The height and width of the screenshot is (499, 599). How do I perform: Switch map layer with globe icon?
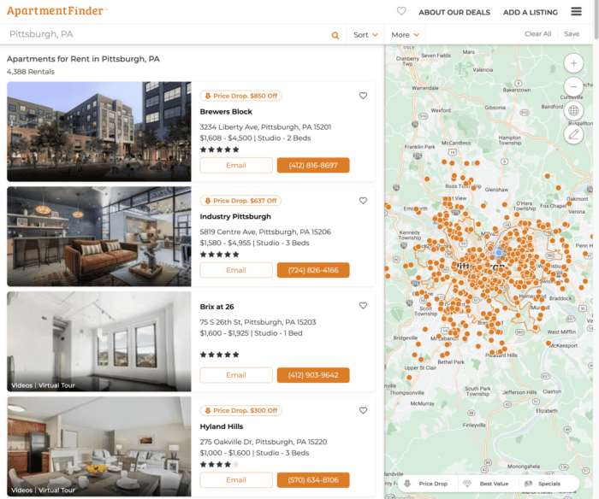tap(573, 110)
